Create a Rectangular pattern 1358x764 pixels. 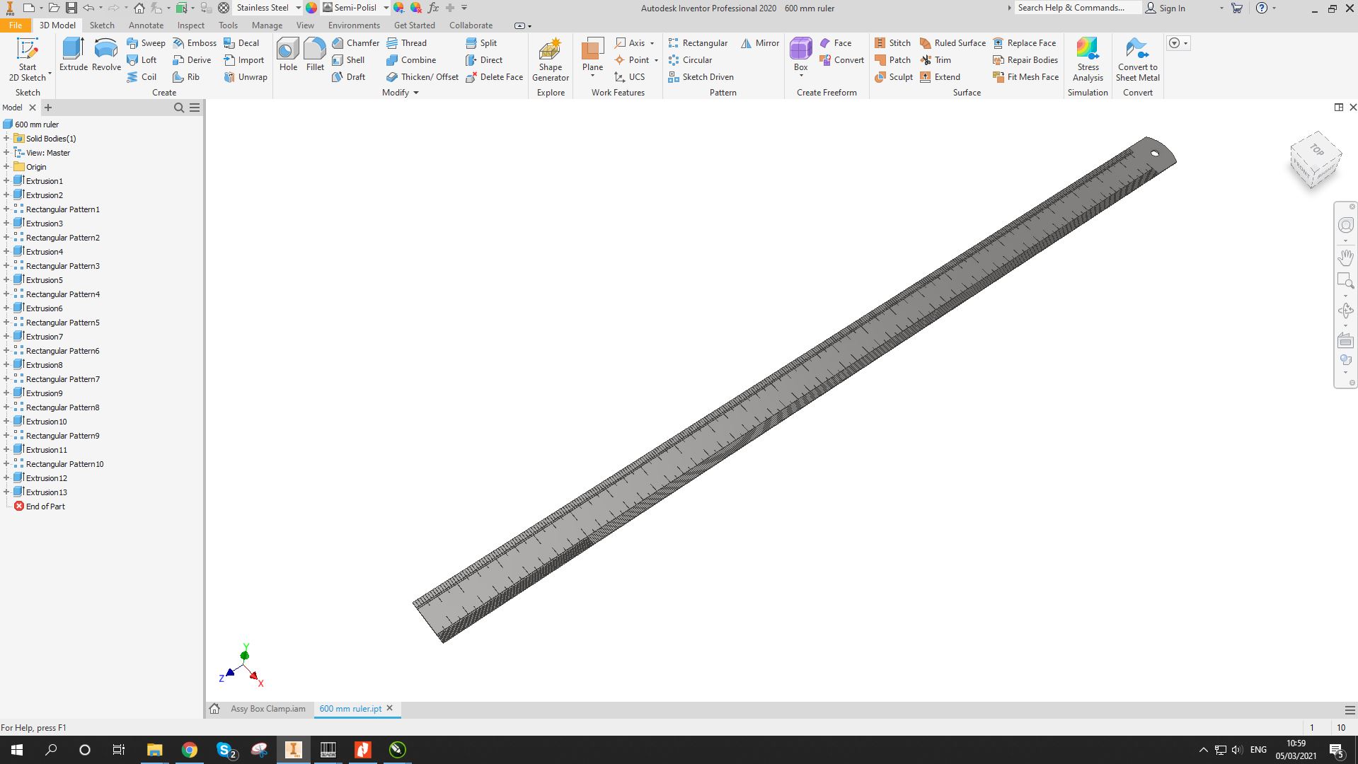click(x=698, y=43)
